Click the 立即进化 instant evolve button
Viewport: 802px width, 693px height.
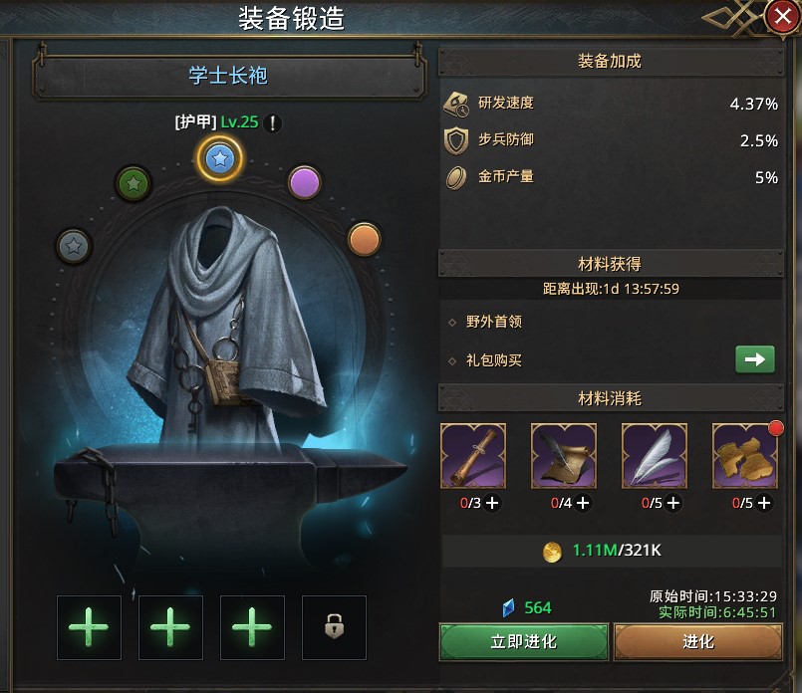click(x=524, y=642)
